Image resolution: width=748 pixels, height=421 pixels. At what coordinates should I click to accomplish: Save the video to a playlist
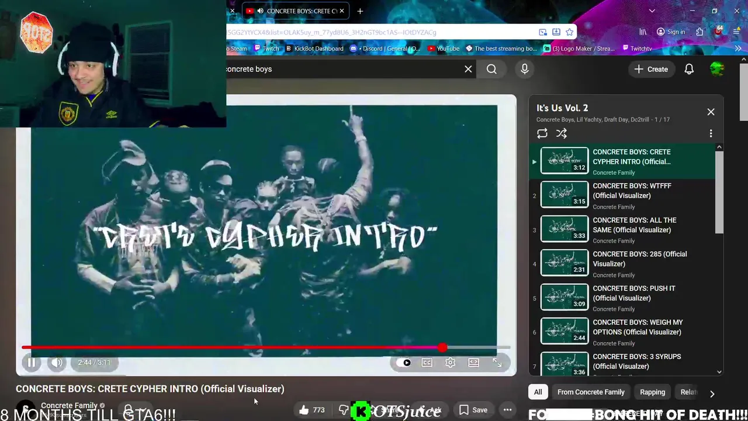[x=473, y=410]
